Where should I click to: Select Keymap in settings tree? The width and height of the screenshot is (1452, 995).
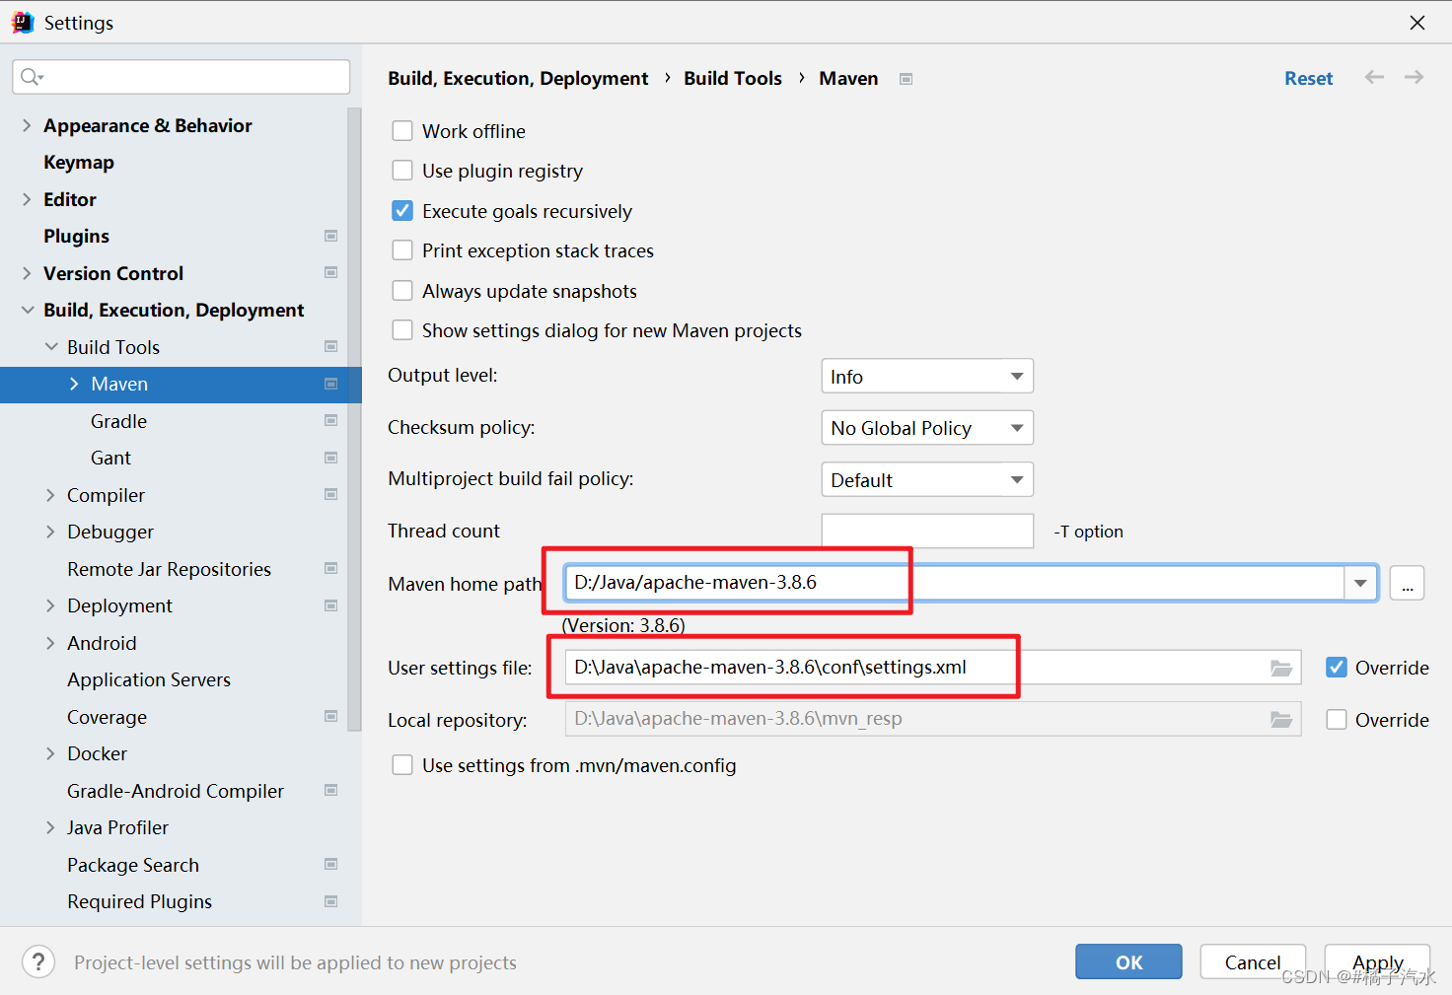point(79,162)
